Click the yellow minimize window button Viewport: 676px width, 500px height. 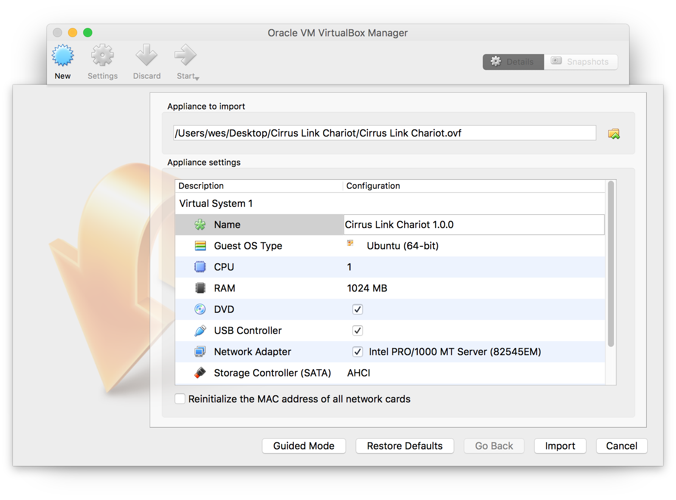click(x=73, y=33)
